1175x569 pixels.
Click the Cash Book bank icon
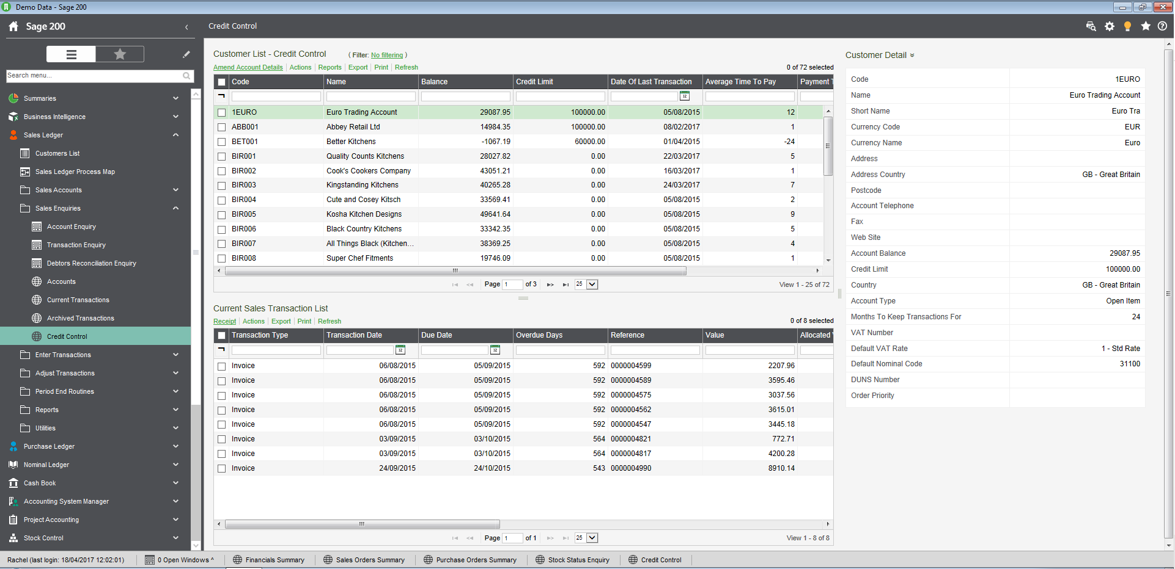tap(13, 483)
